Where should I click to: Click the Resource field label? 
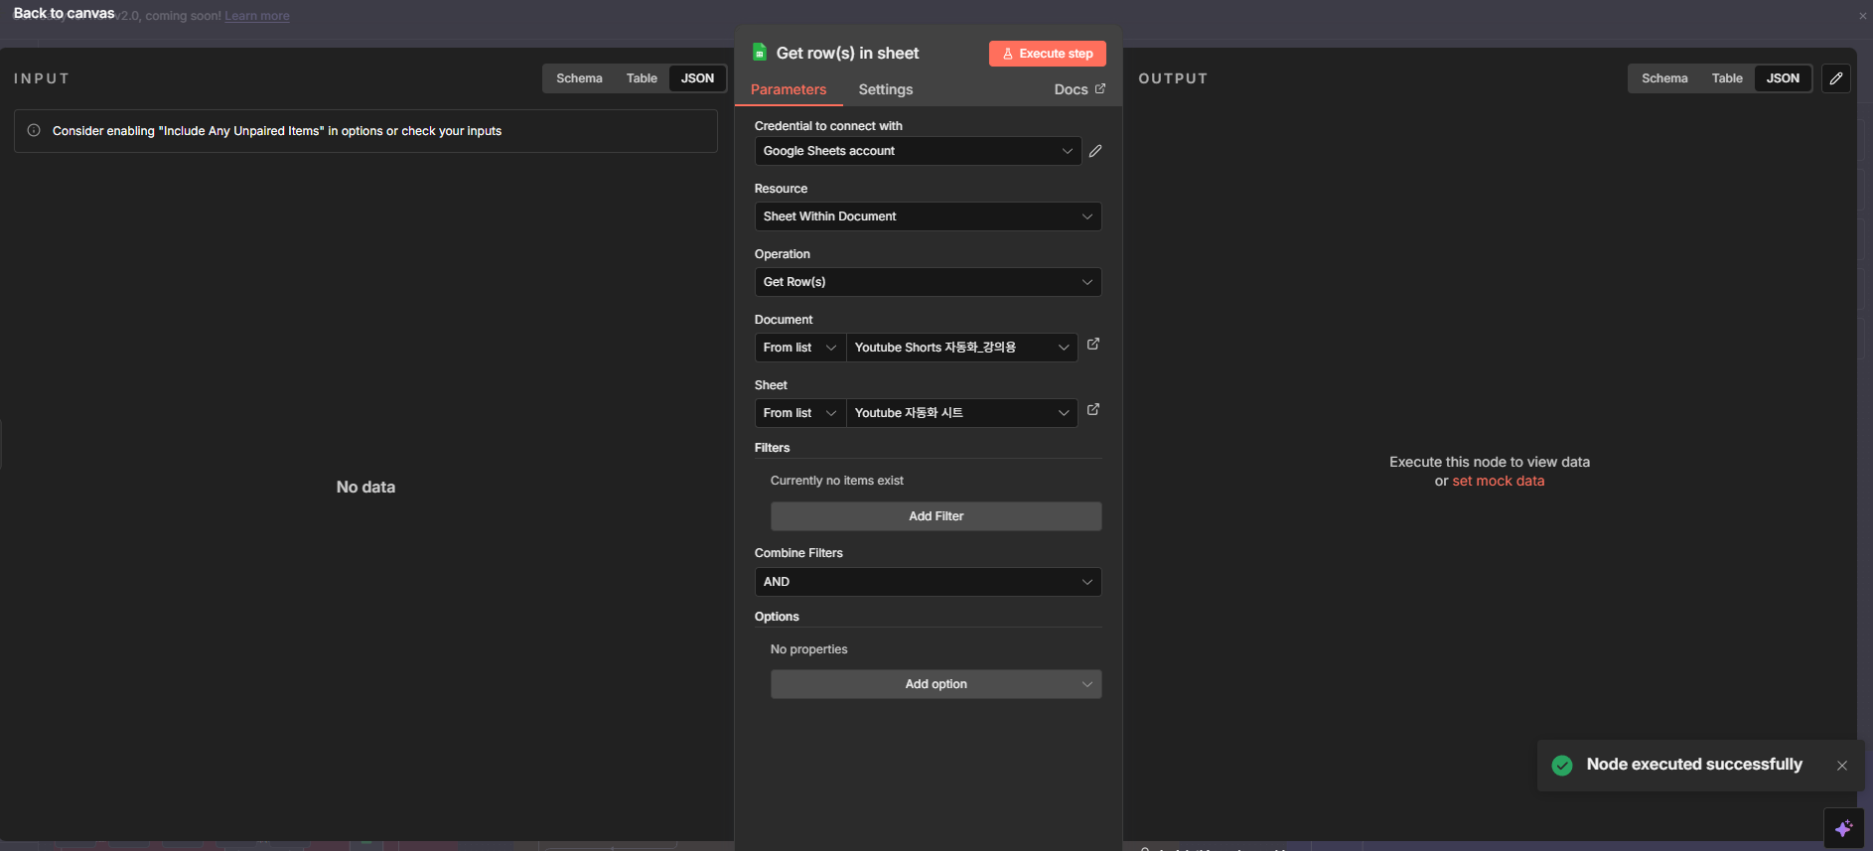781,189
